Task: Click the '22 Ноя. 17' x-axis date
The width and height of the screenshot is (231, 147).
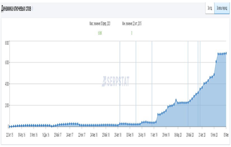Action: 82,135
